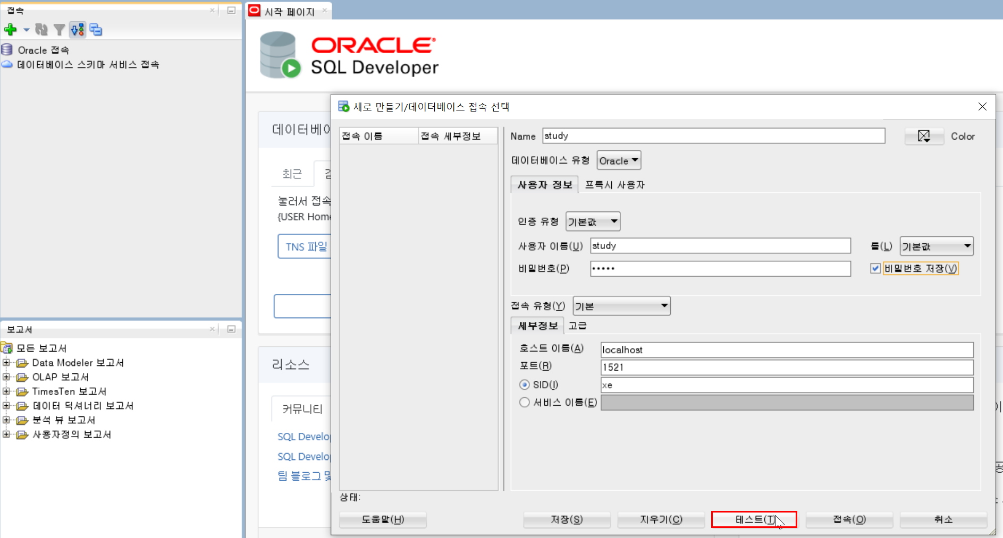1003x538 pixels.
Task: Expand TimesTen 보고서 node
Action: 6,391
